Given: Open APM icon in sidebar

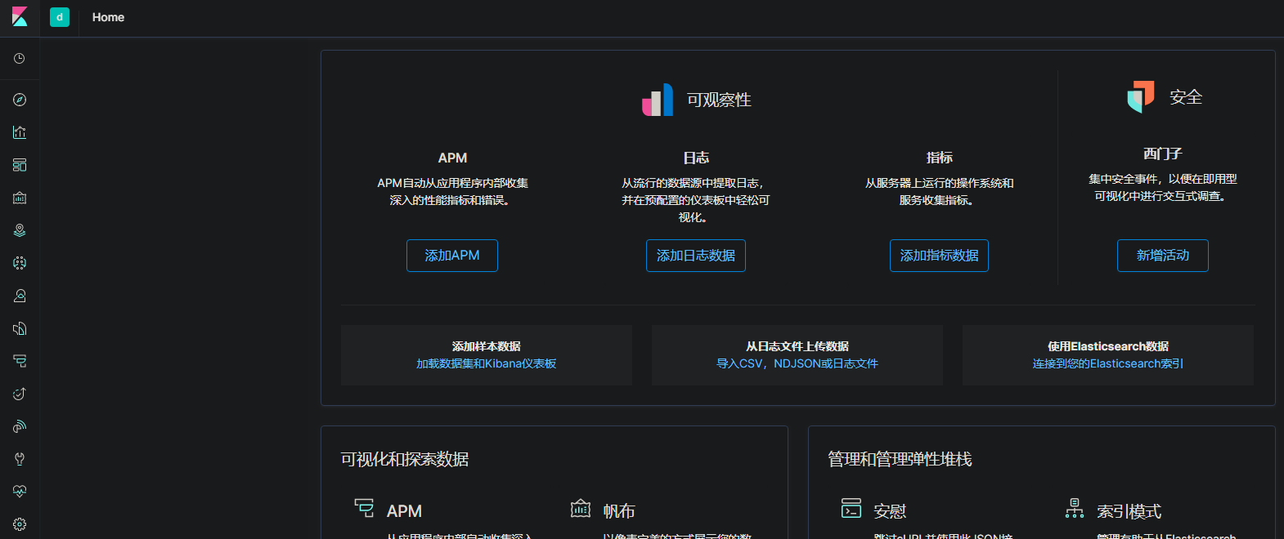Looking at the screenshot, I should pyautogui.click(x=20, y=361).
